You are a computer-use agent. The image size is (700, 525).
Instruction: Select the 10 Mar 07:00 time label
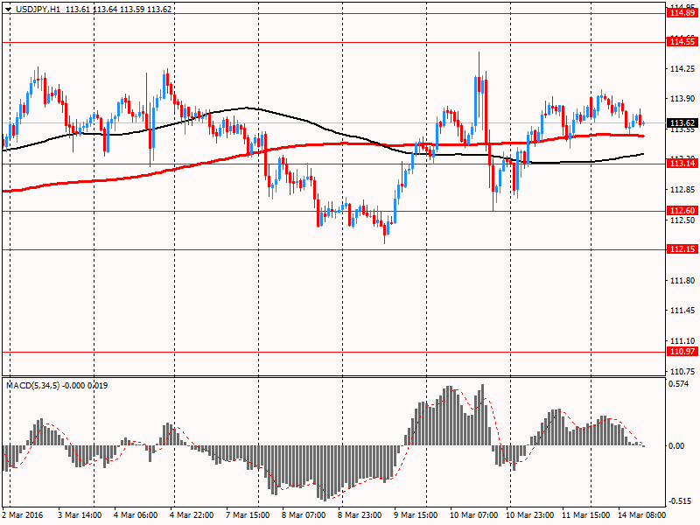473,515
